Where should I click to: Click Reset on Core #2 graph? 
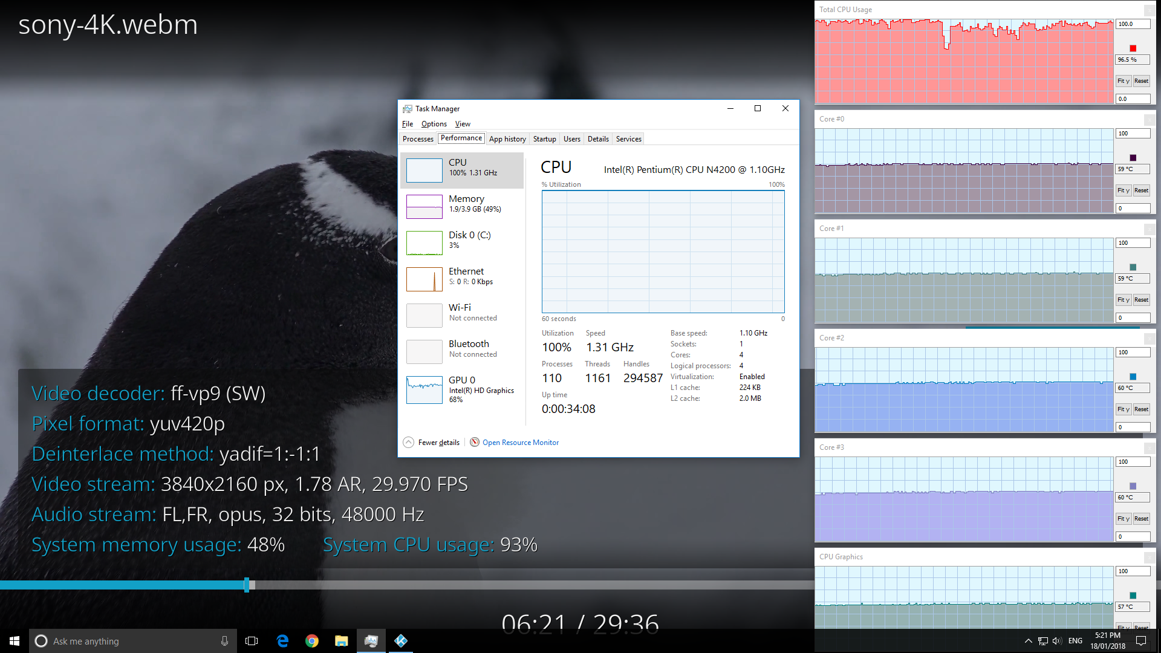point(1141,409)
